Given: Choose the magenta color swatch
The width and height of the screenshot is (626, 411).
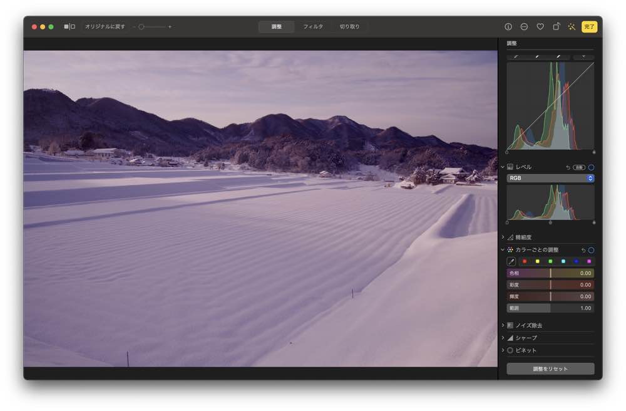Looking at the screenshot, I should click(x=589, y=261).
